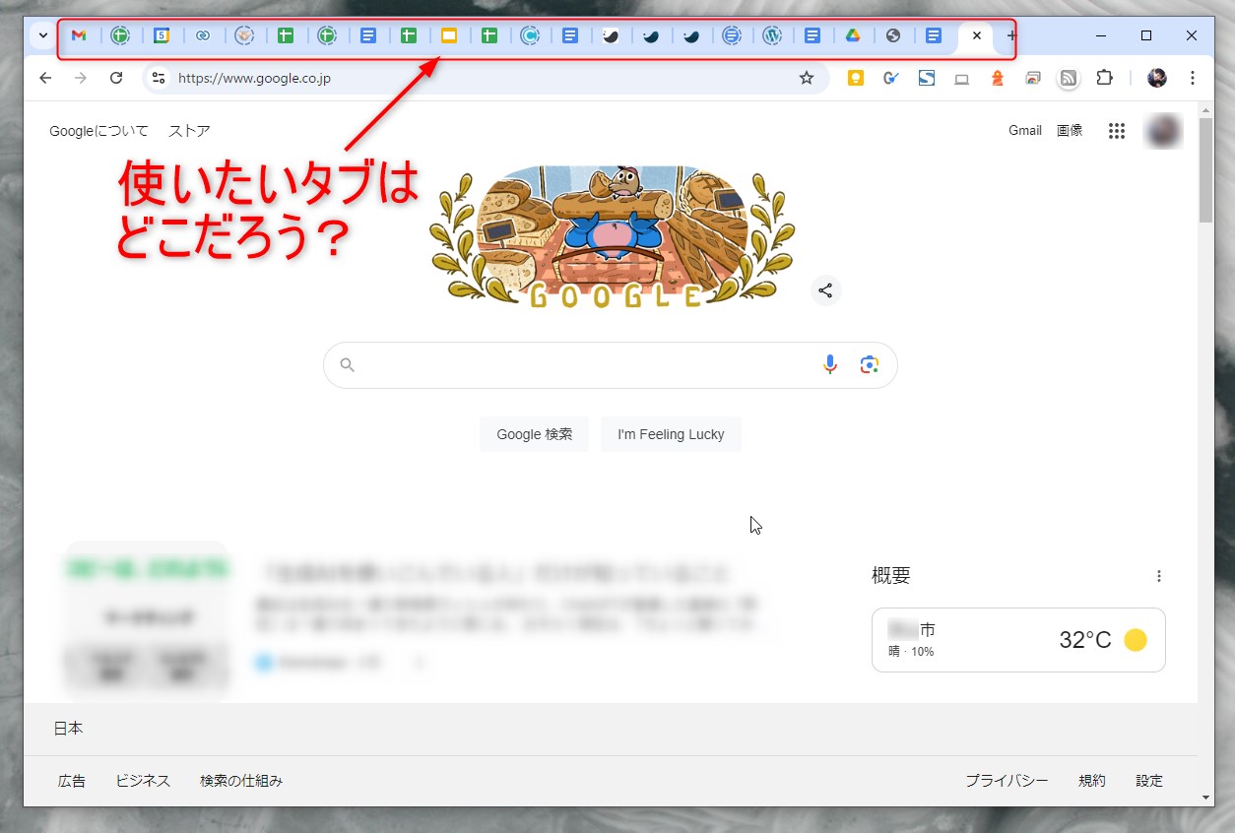This screenshot has width=1235, height=833.
Task: Visit the ストア link
Action: pyautogui.click(x=189, y=131)
